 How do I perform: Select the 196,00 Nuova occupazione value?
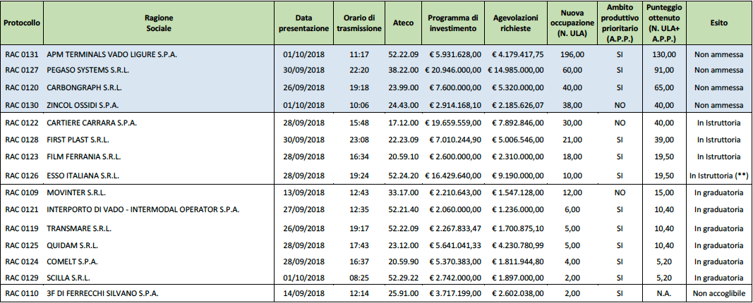coord(572,55)
